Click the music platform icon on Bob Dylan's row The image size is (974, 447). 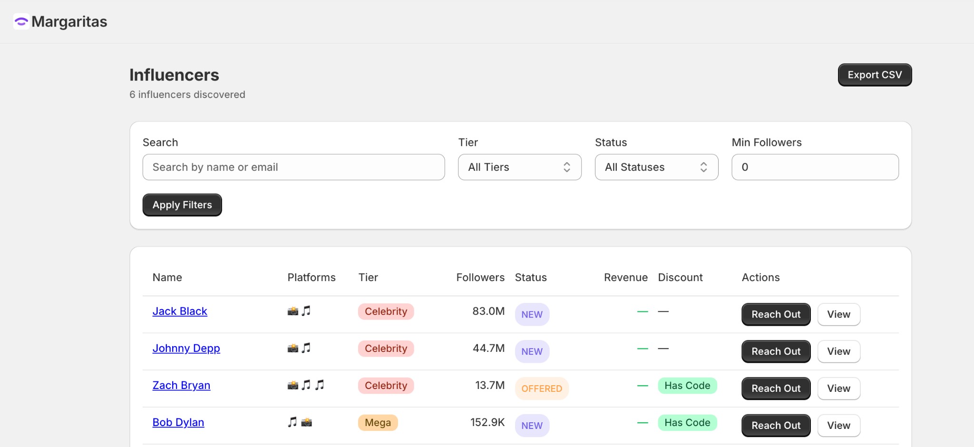[x=291, y=422]
